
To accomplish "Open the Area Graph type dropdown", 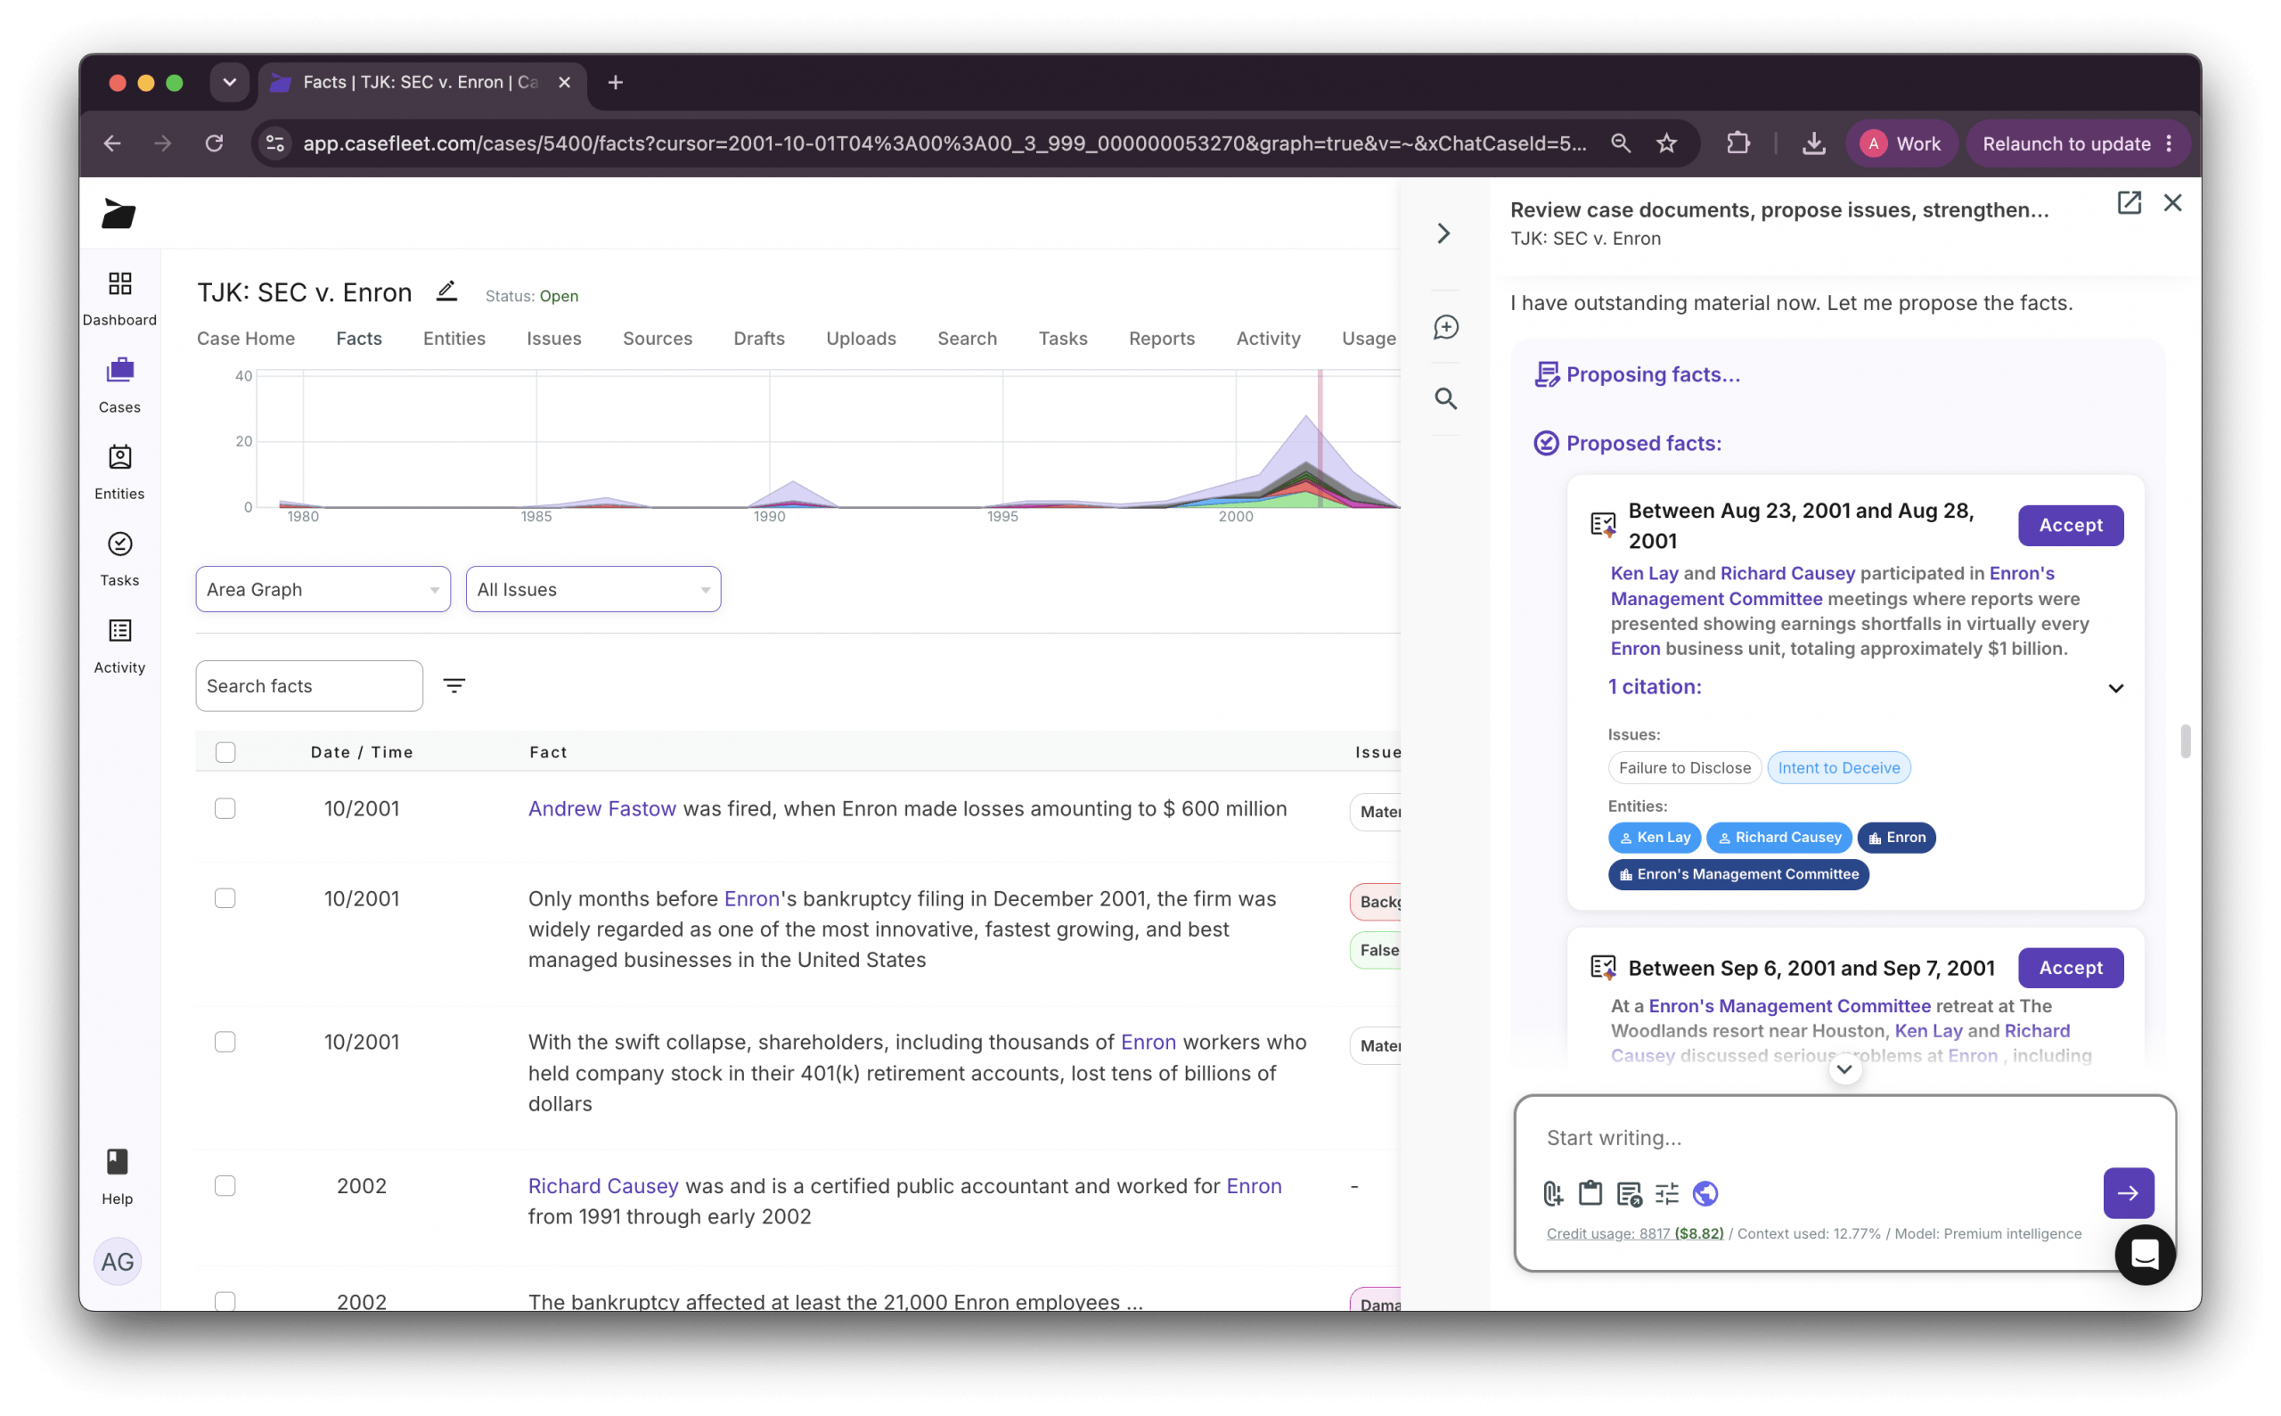I will point(323,589).
